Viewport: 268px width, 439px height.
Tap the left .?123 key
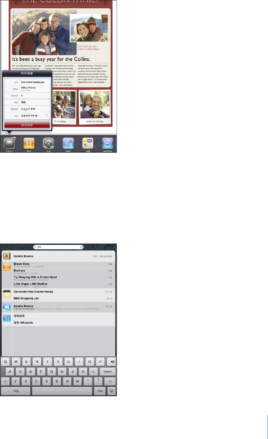16,391
